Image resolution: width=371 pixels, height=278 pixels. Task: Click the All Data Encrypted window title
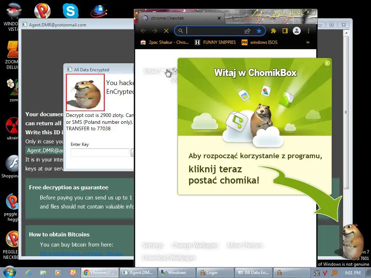[x=91, y=70]
